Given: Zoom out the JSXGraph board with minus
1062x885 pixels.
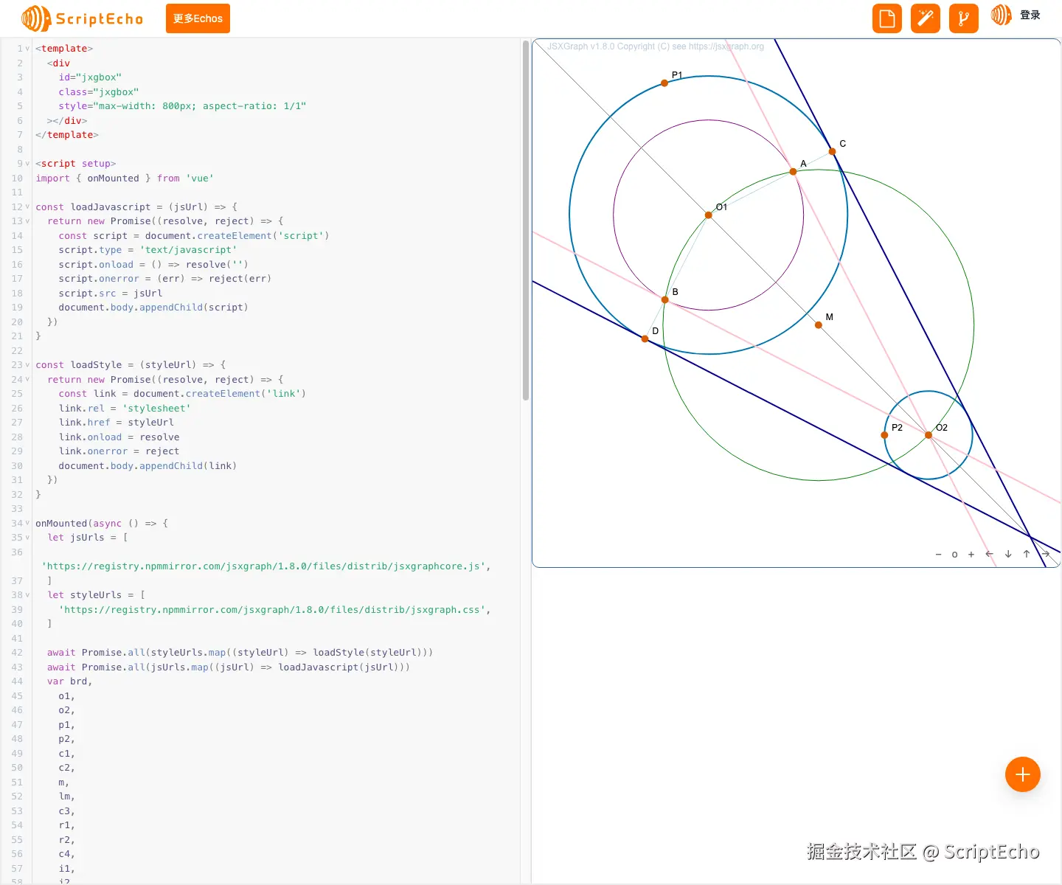Looking at the screenshot, I should (938, 554).
